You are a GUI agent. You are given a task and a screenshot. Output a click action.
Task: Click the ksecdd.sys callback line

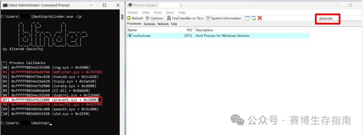click(50, 77)
